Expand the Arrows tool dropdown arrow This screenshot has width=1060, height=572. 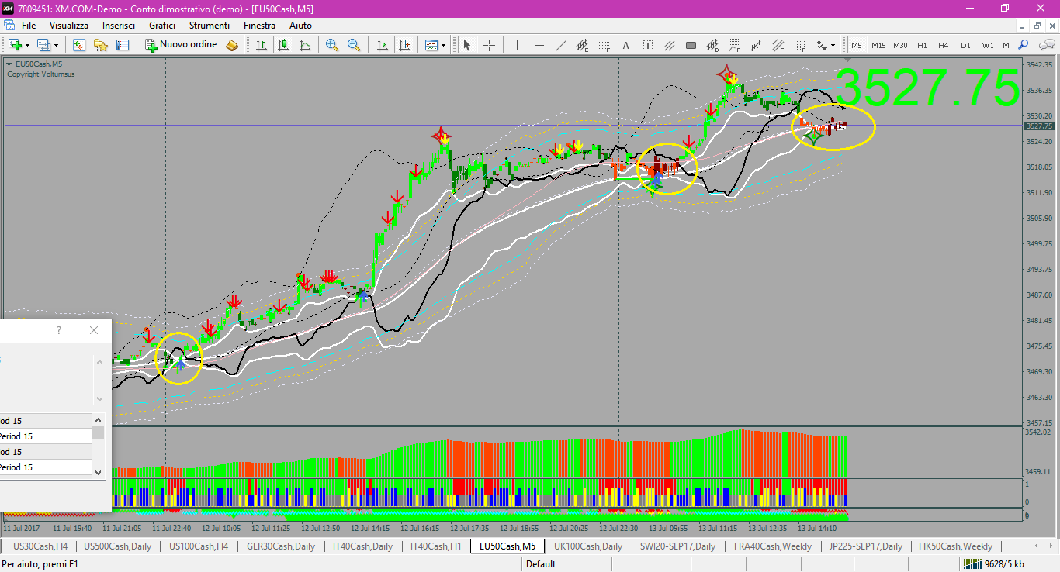pyautogui.click(x=833, y=45)
